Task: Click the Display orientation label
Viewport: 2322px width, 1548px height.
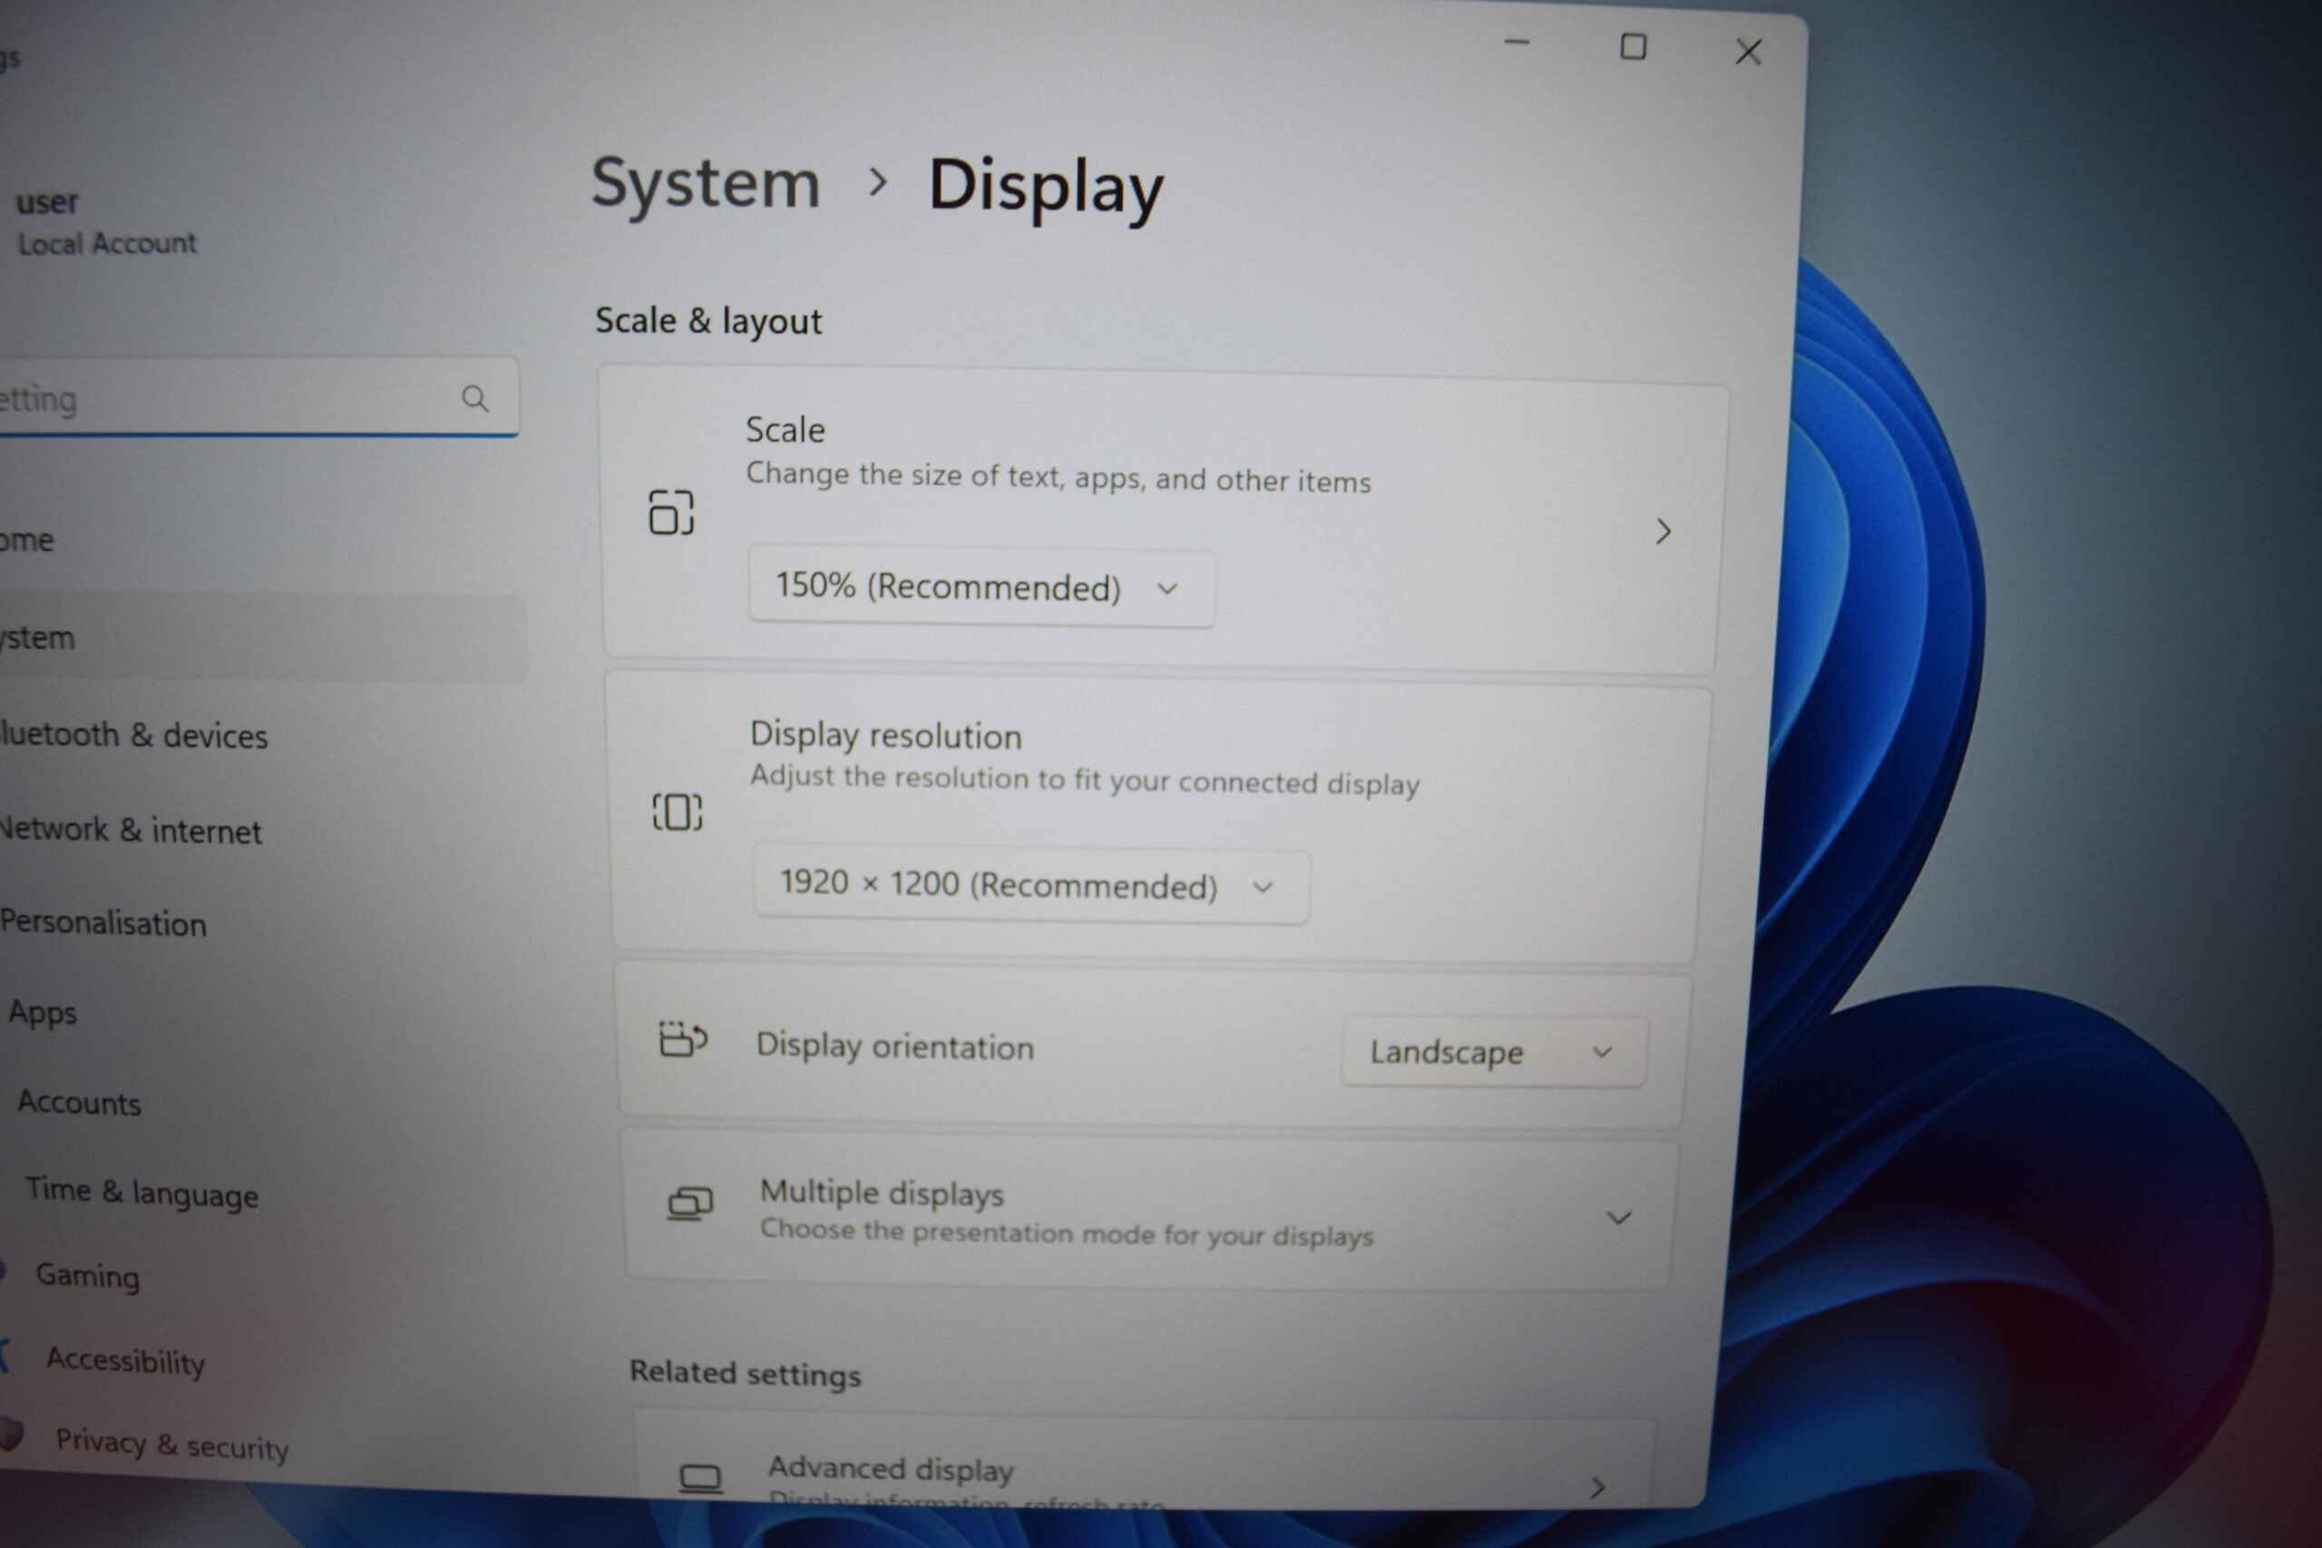Action: point(895,1047)
